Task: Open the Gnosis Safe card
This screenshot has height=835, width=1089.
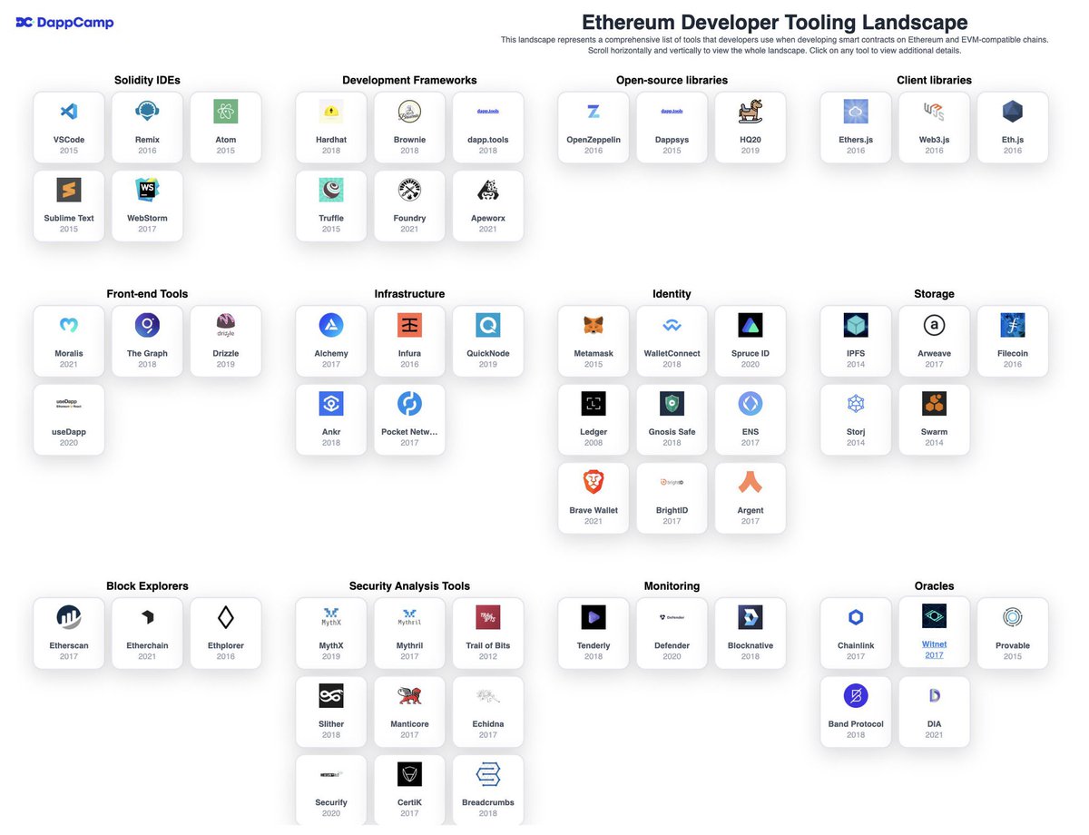Action: [672, 419]
